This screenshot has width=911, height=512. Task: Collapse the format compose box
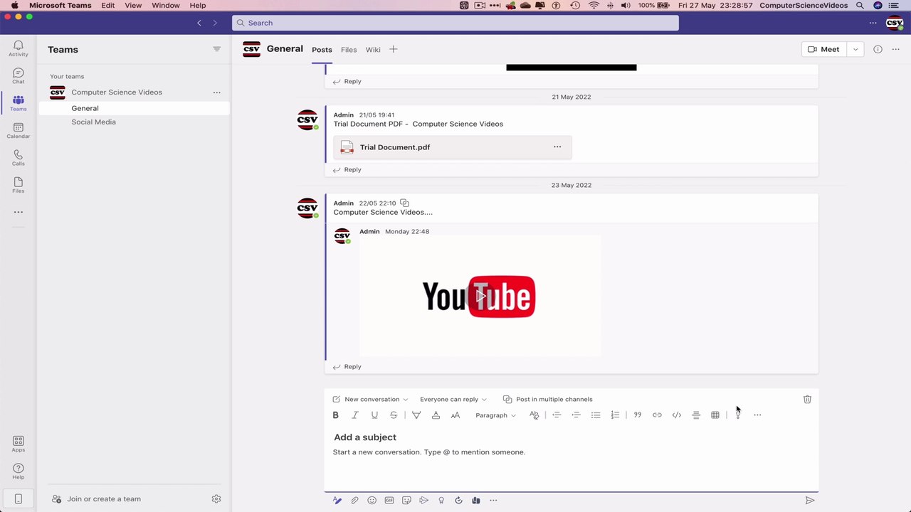[337, 501]
